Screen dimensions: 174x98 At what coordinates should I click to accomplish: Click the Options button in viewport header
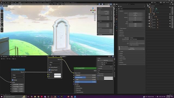pyautogui.click(x=113, y=6)
